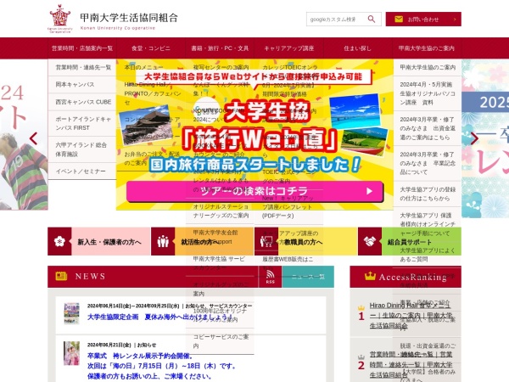Open 食堂・コンビニ menu

[x=151, y=48]
